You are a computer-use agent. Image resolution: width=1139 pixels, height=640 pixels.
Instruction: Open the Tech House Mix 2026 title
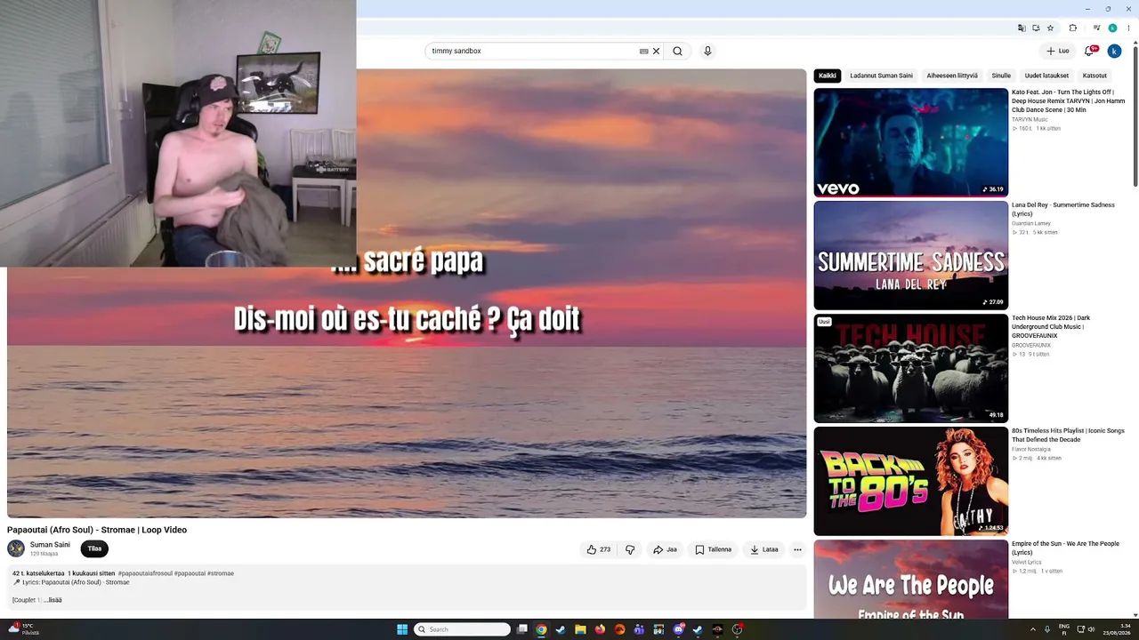coord(1051,326)
